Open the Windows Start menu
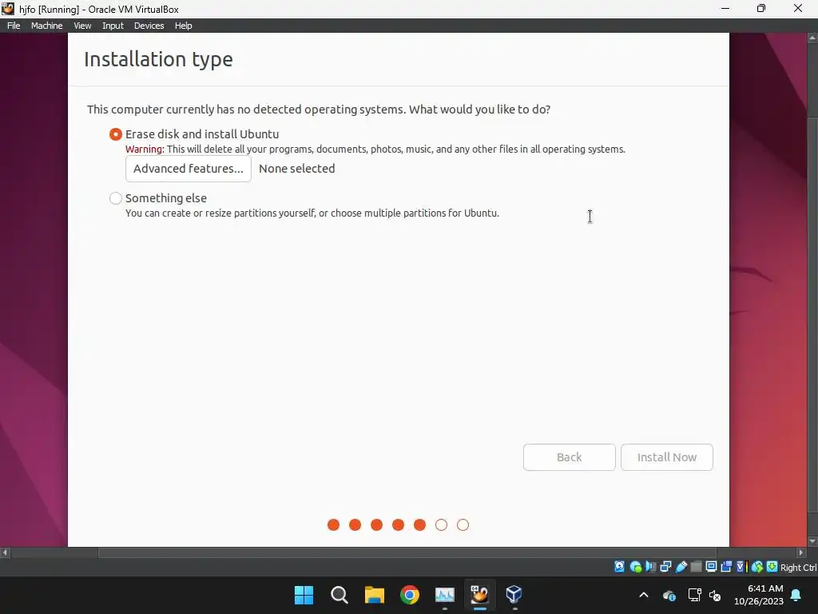 [x=304, y=595]
